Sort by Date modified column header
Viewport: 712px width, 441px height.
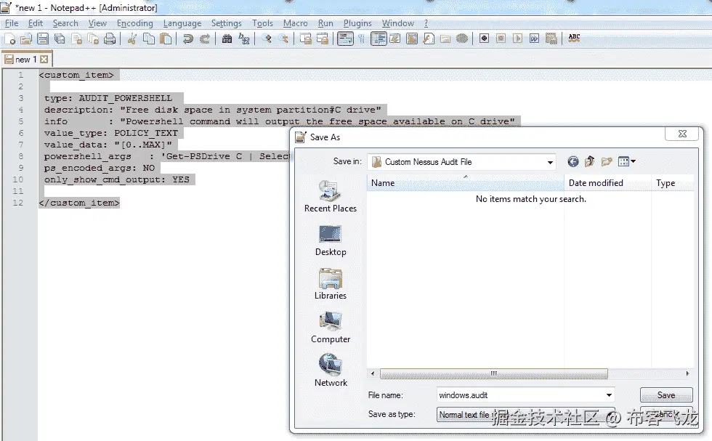click(x=607, y=182)
